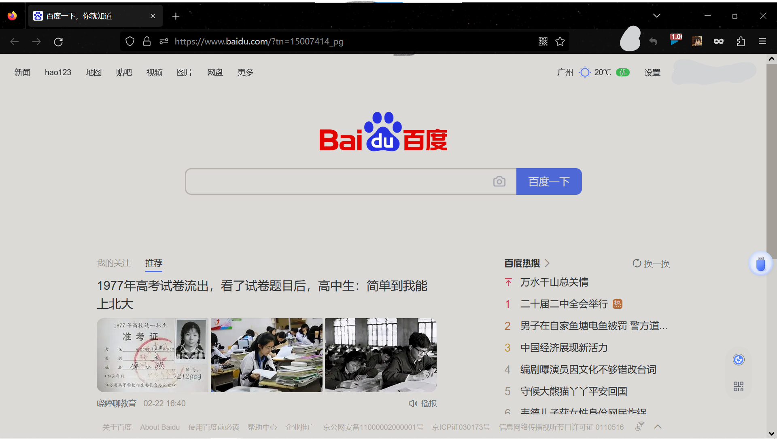Open the Extensions puzzle menu
The image size is (777, 439).
741,41
